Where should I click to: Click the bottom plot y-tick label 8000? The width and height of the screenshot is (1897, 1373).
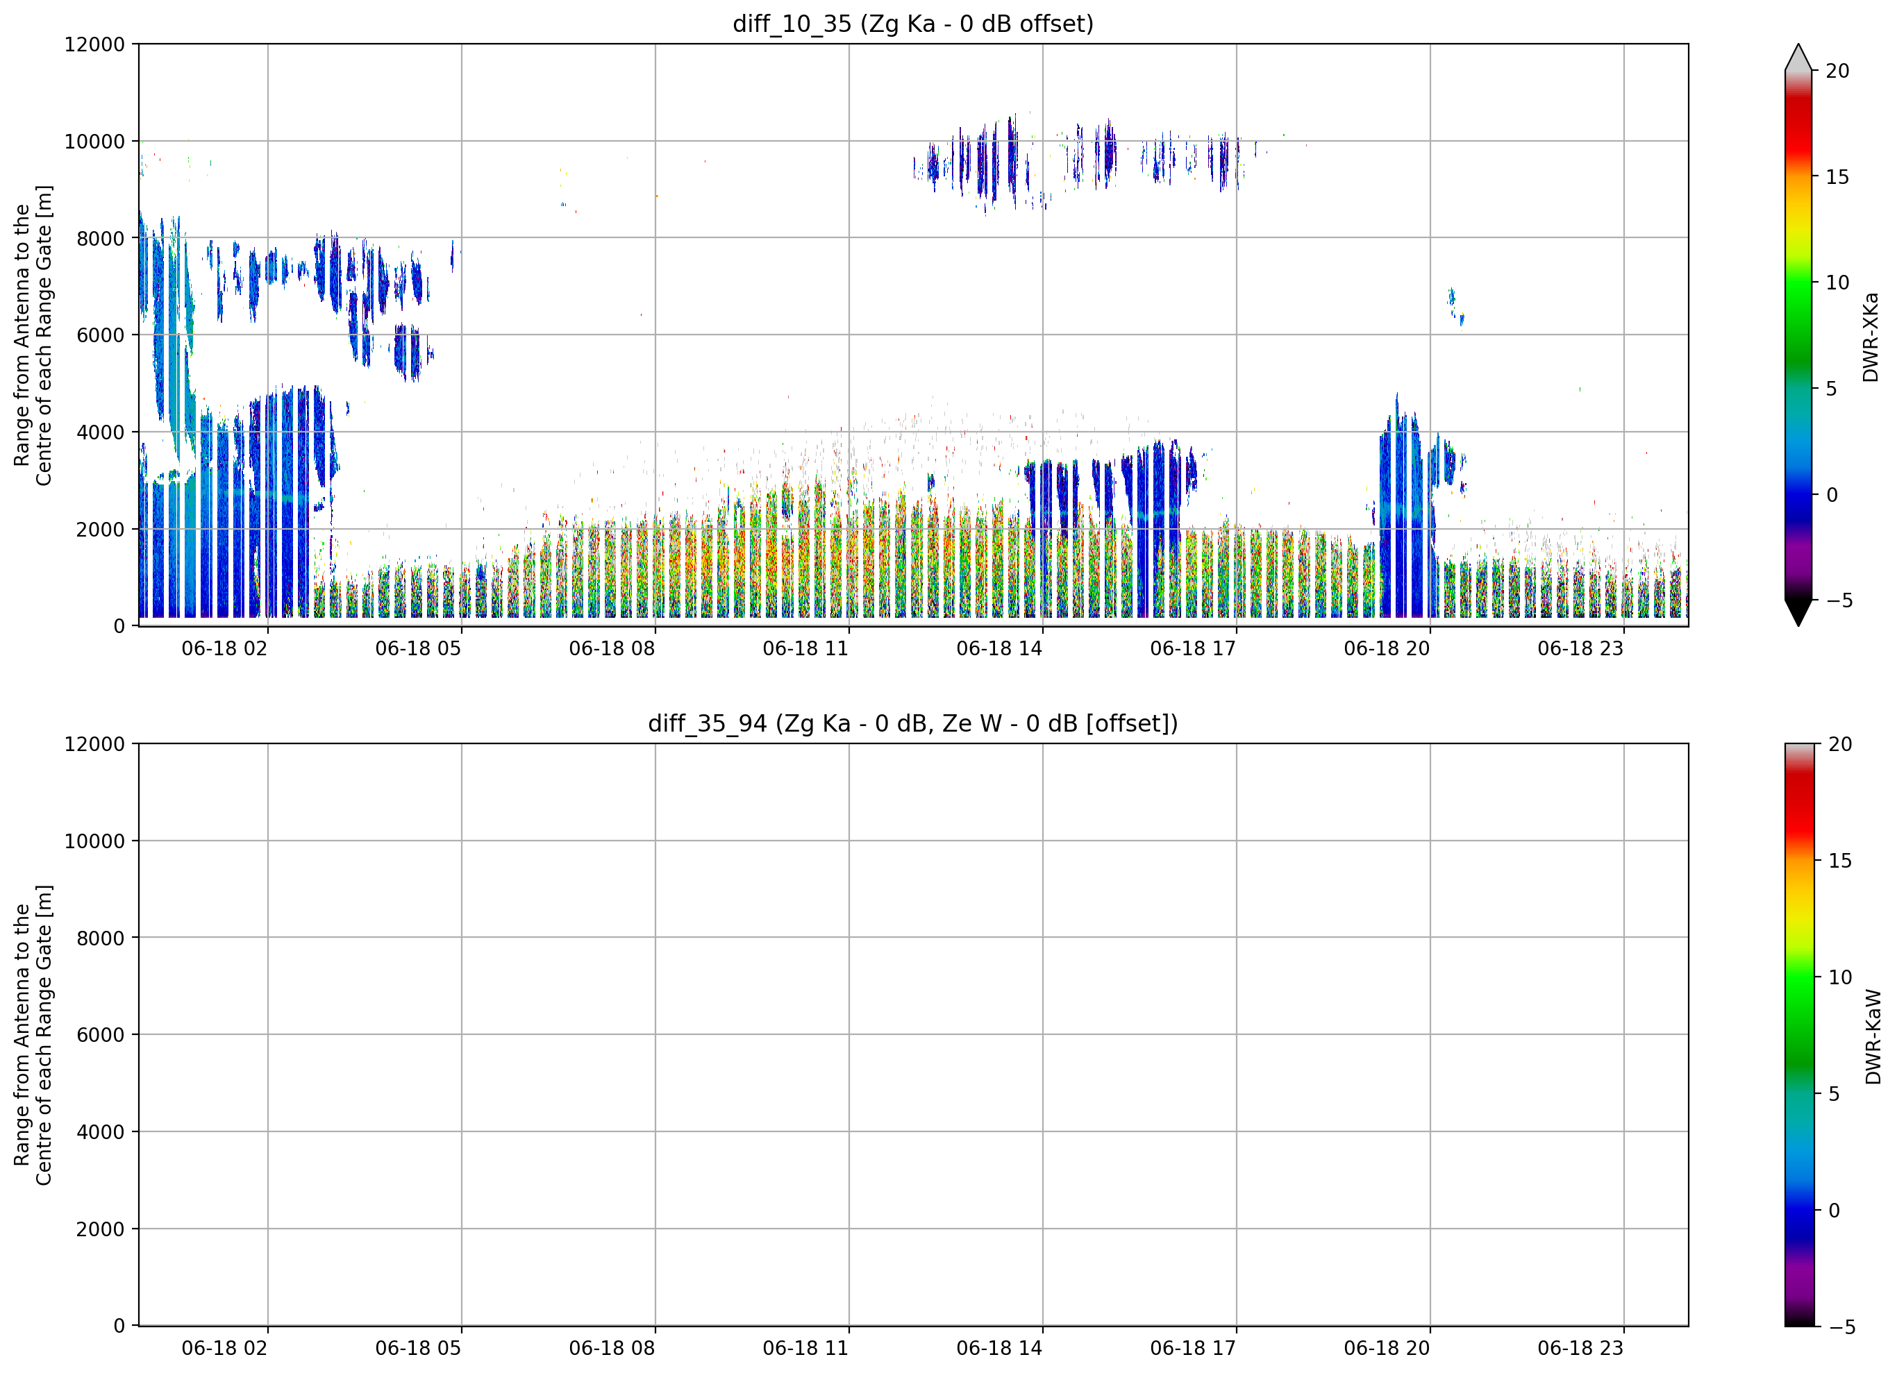pos(101,938)
